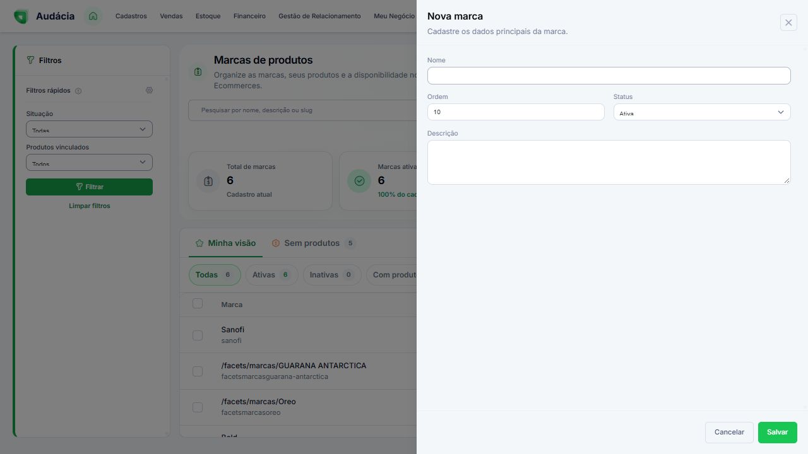Open the Vendas menu
The height and width of the screenshot is (454, 808).
pos(171,16)
